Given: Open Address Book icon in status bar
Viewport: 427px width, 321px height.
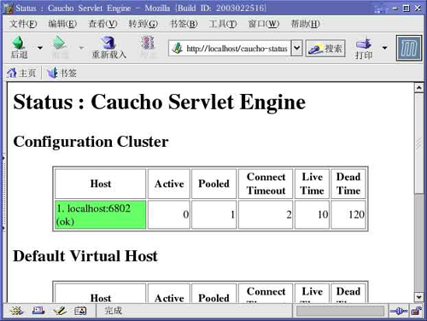Looking at the screenshot, I should click(x=80, y=311).
